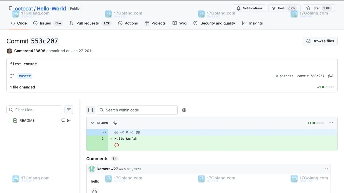The height and width of the screenshot is (193, 344).
Task: Click the @@ -0,0 +1 @@ hunk header
Action: (127, 132)
